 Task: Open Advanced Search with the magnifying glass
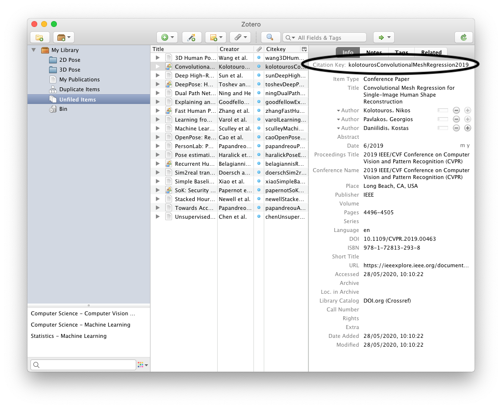point(270,37)
